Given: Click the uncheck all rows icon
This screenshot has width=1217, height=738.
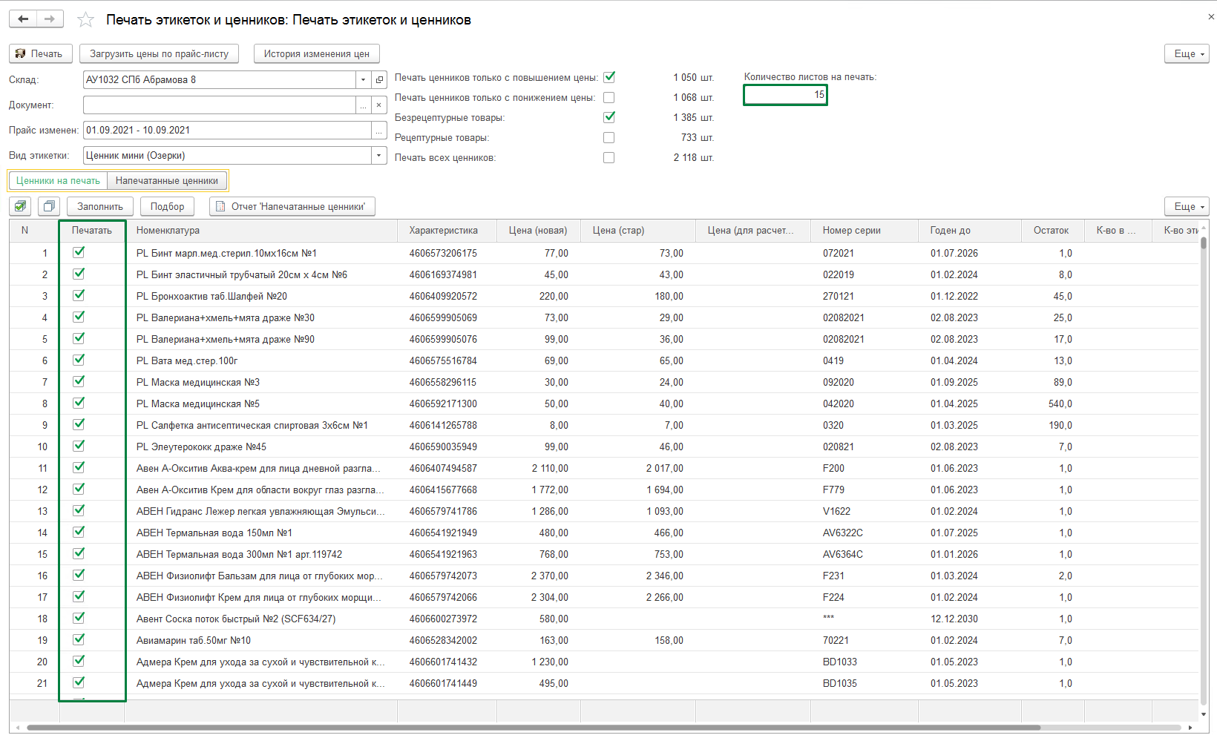Looking at the screenshot, I should (49, 206).
